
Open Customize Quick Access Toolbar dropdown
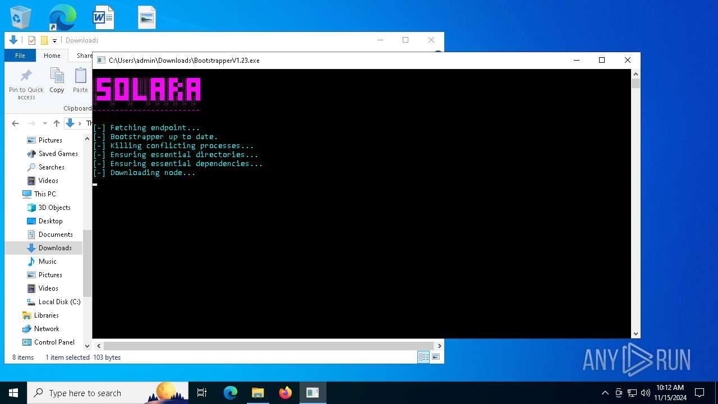(x=54, y=40)
